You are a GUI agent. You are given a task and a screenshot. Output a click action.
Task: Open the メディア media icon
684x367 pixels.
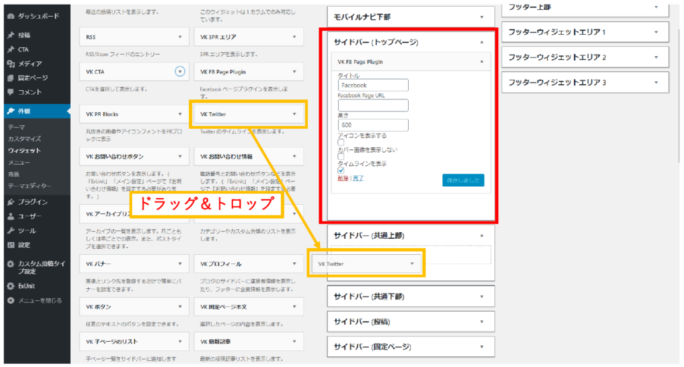[11, 63]
